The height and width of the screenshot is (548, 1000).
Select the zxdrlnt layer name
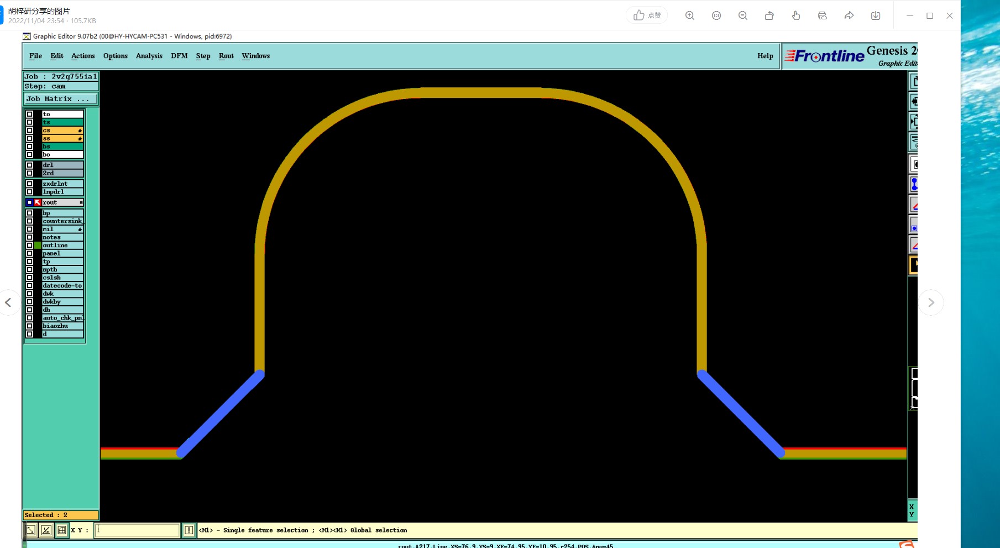62,184
